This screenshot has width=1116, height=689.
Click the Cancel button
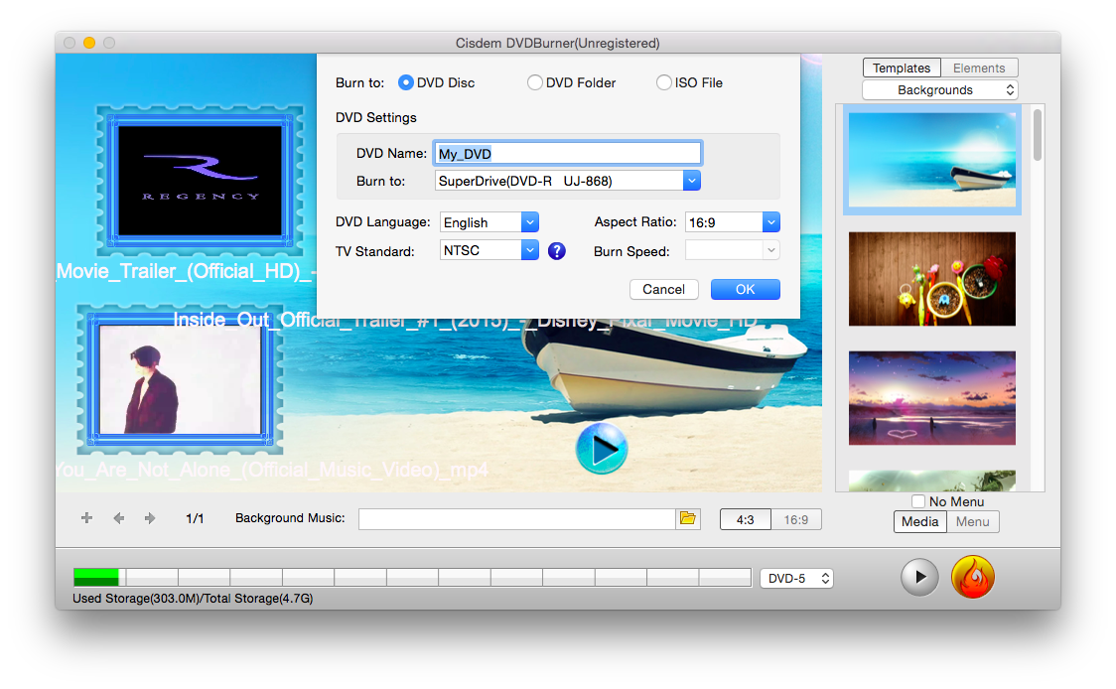click(x=664, y=289)
